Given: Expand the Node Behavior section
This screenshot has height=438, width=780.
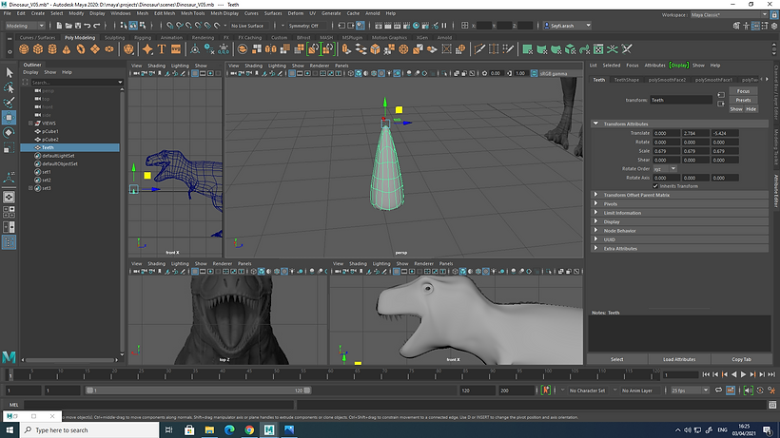Looking at the screenshot, I should (x=596, y=231).
